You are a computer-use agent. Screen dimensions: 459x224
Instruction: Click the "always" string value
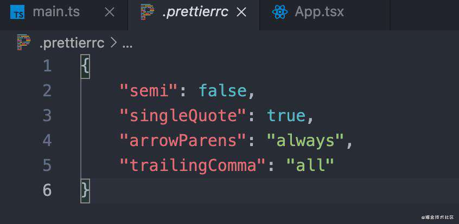305,141
